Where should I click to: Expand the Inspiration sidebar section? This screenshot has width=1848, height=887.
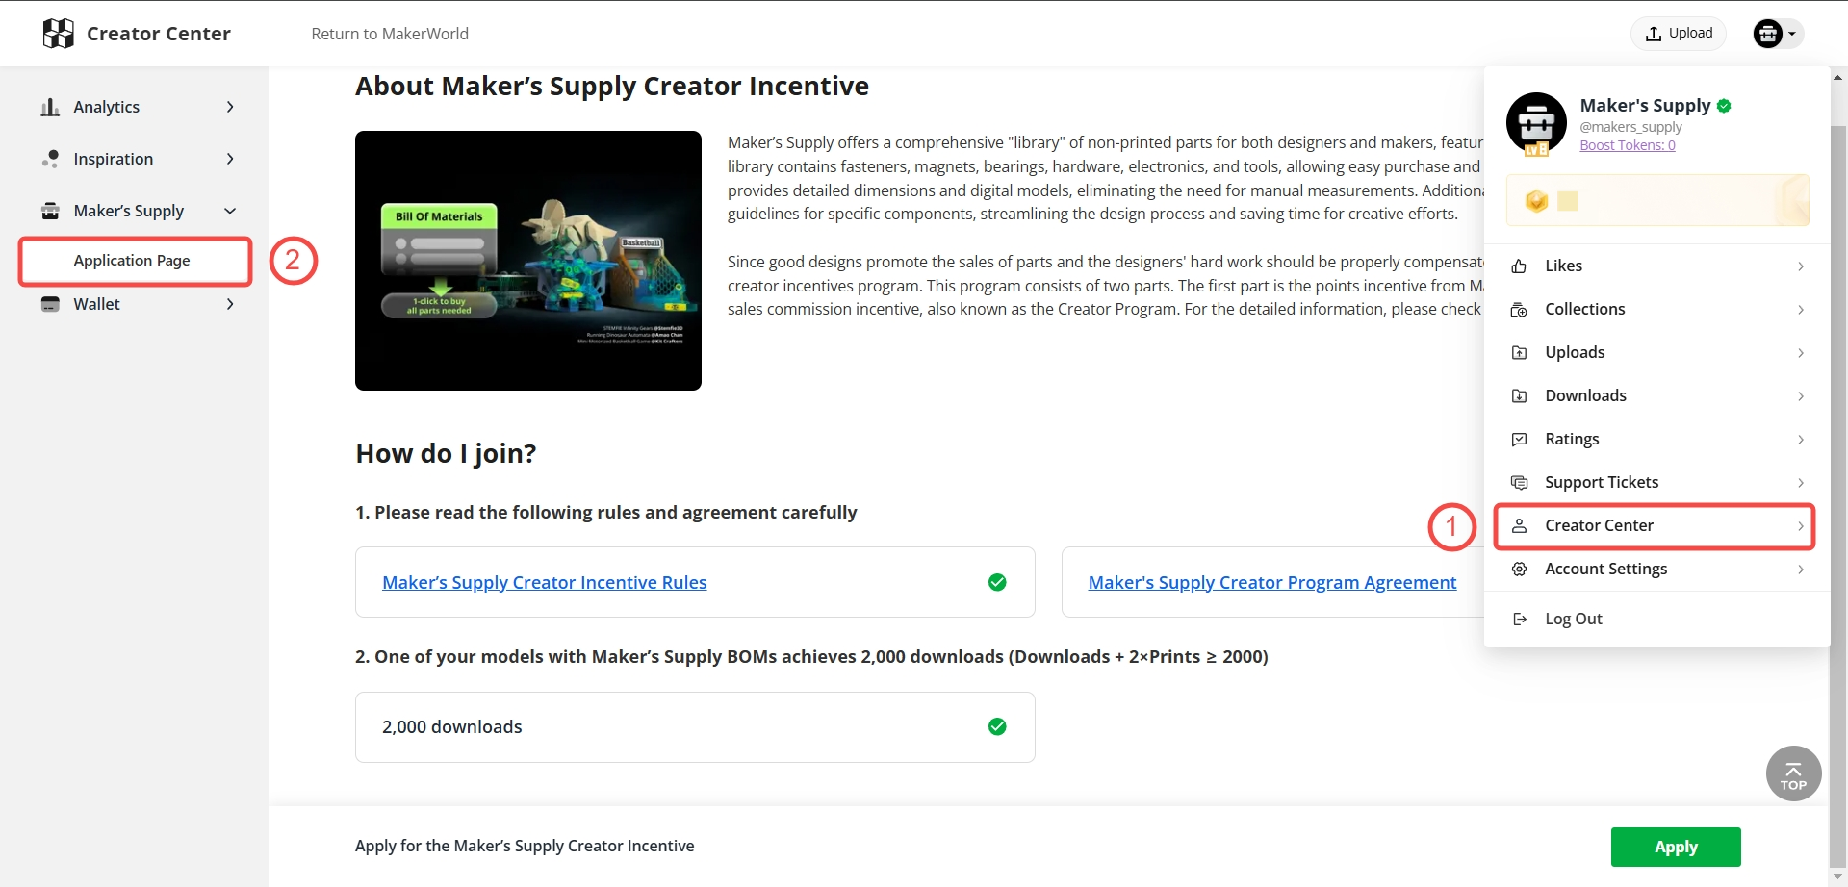230,159
